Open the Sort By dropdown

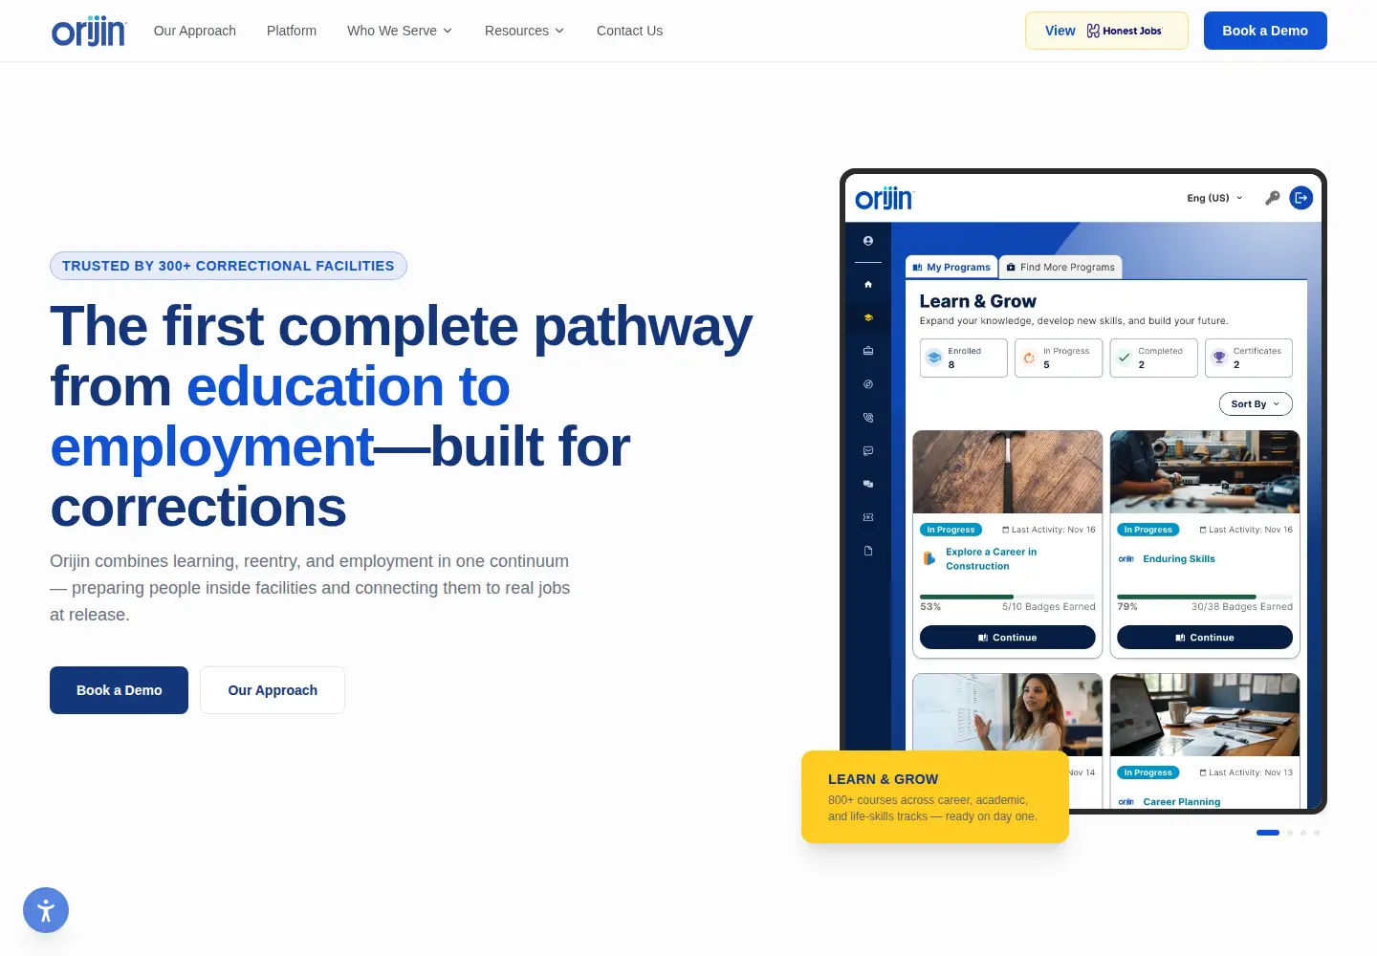pyautogui.click(x=1256, y=404)
